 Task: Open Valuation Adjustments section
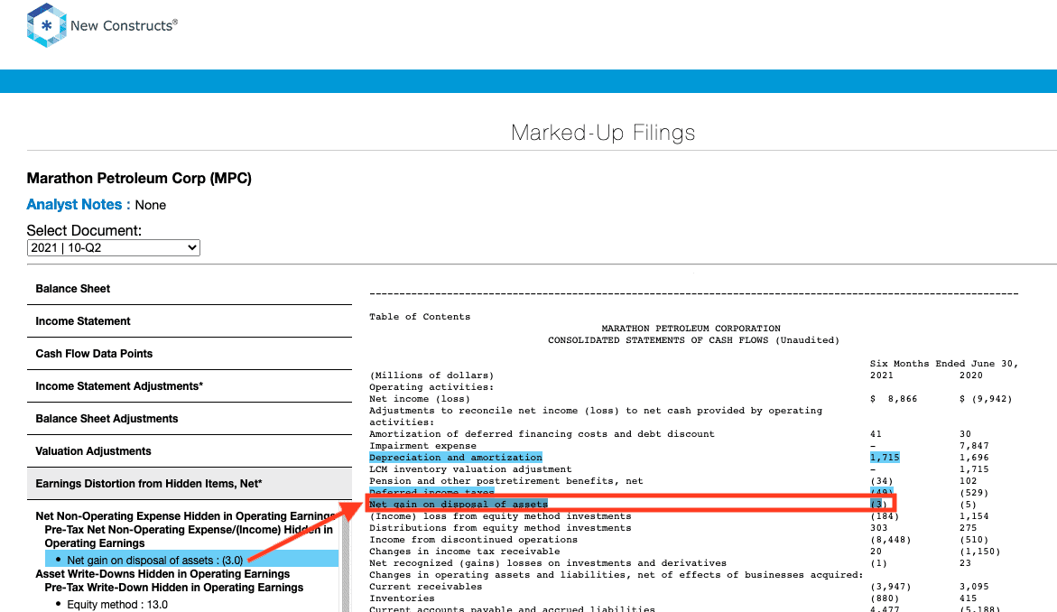190,451
